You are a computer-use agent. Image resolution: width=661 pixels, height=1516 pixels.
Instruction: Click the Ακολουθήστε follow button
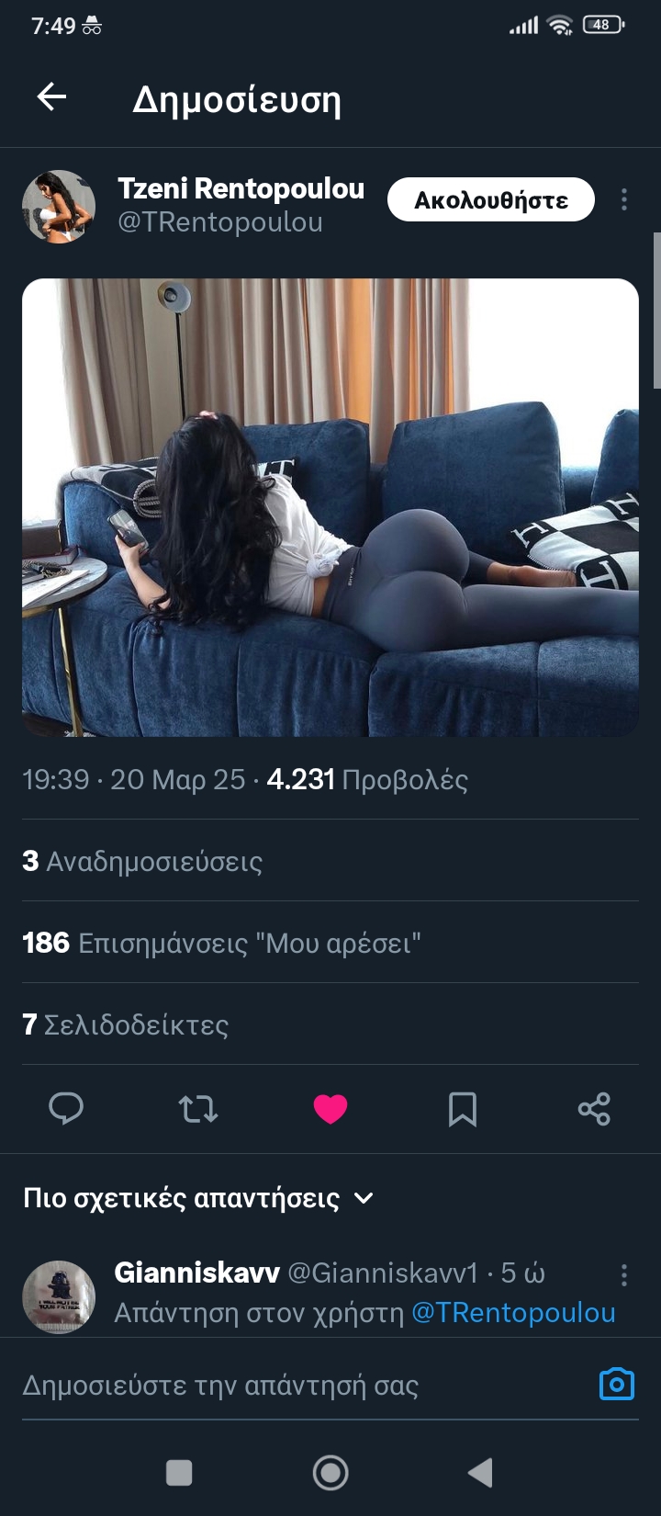[491, 199]
